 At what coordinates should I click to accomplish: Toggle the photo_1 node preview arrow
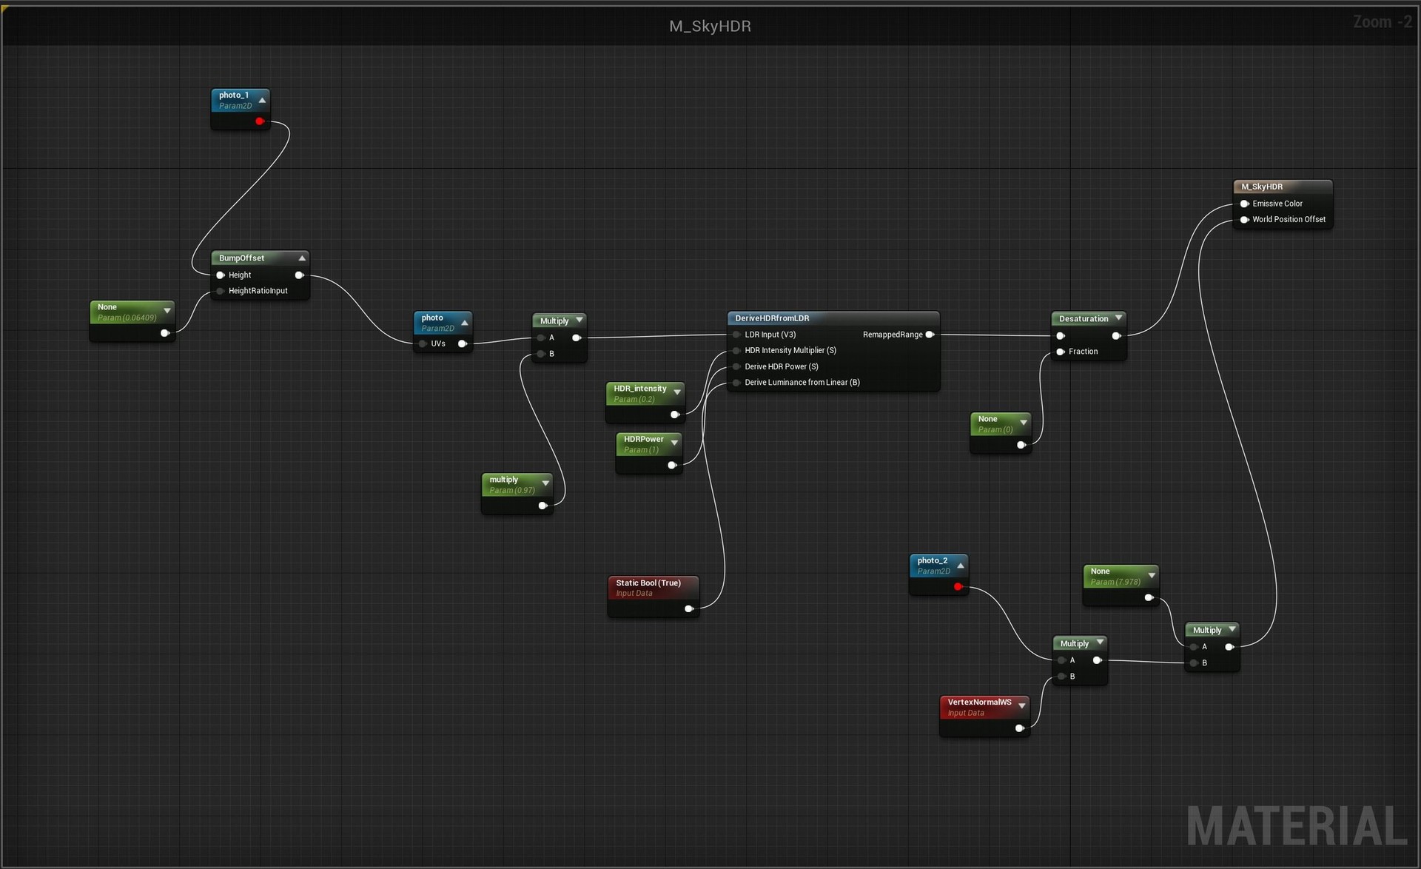pos(262,100)
